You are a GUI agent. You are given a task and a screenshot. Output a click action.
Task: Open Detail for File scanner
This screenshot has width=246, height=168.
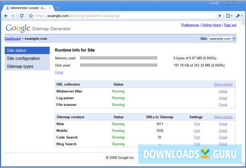click(223, 105)
